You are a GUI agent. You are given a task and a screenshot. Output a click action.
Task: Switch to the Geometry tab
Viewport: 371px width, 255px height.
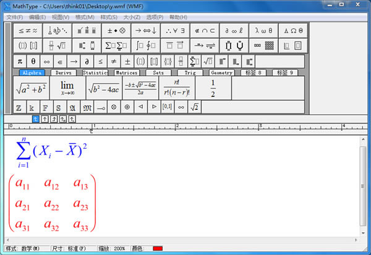[x=221, y=73]
